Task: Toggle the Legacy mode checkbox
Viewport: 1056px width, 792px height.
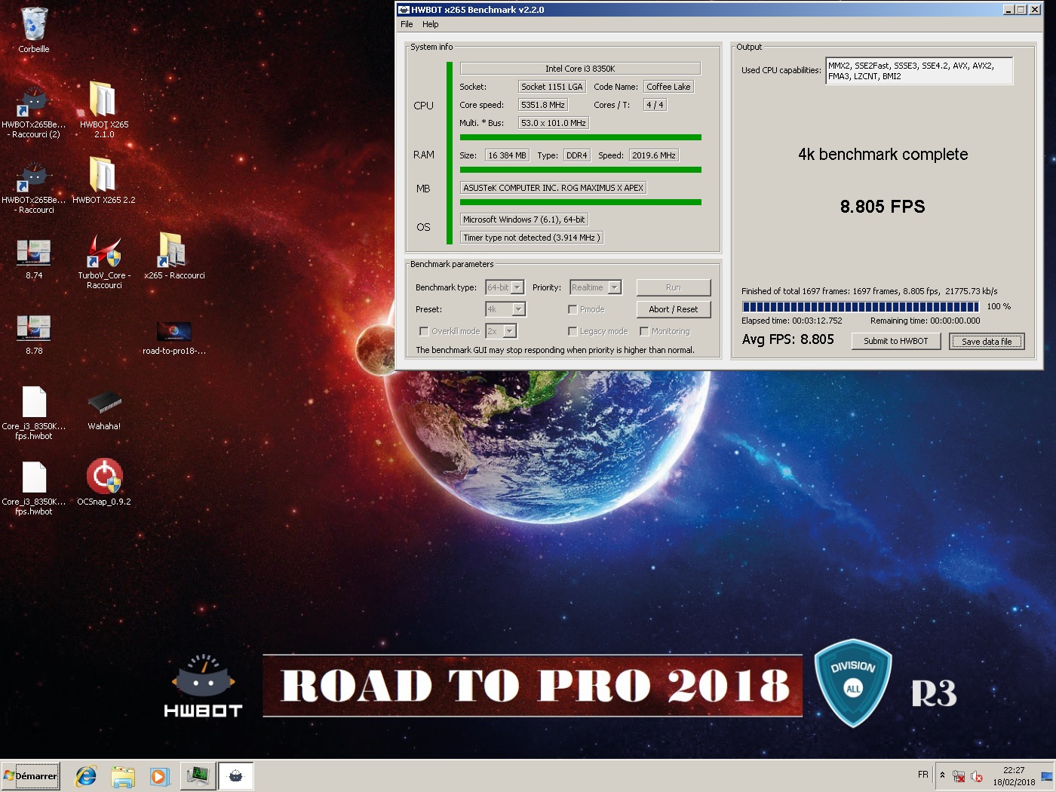Action: pyautogui.click(x=573, y=331)
